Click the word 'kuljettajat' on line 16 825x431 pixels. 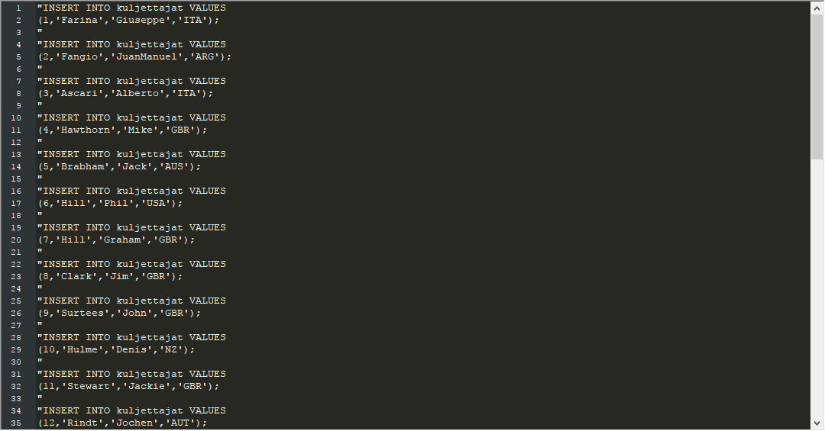pos(150,191)
